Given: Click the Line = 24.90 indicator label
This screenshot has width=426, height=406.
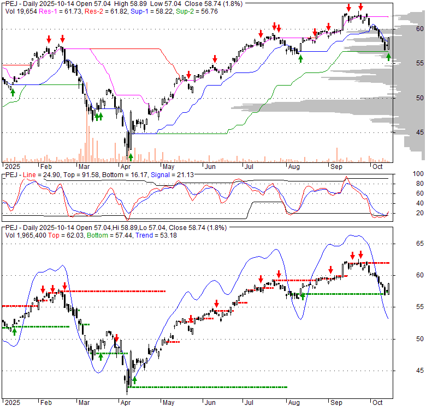Looking at the screenshot, I should (42, 175).
